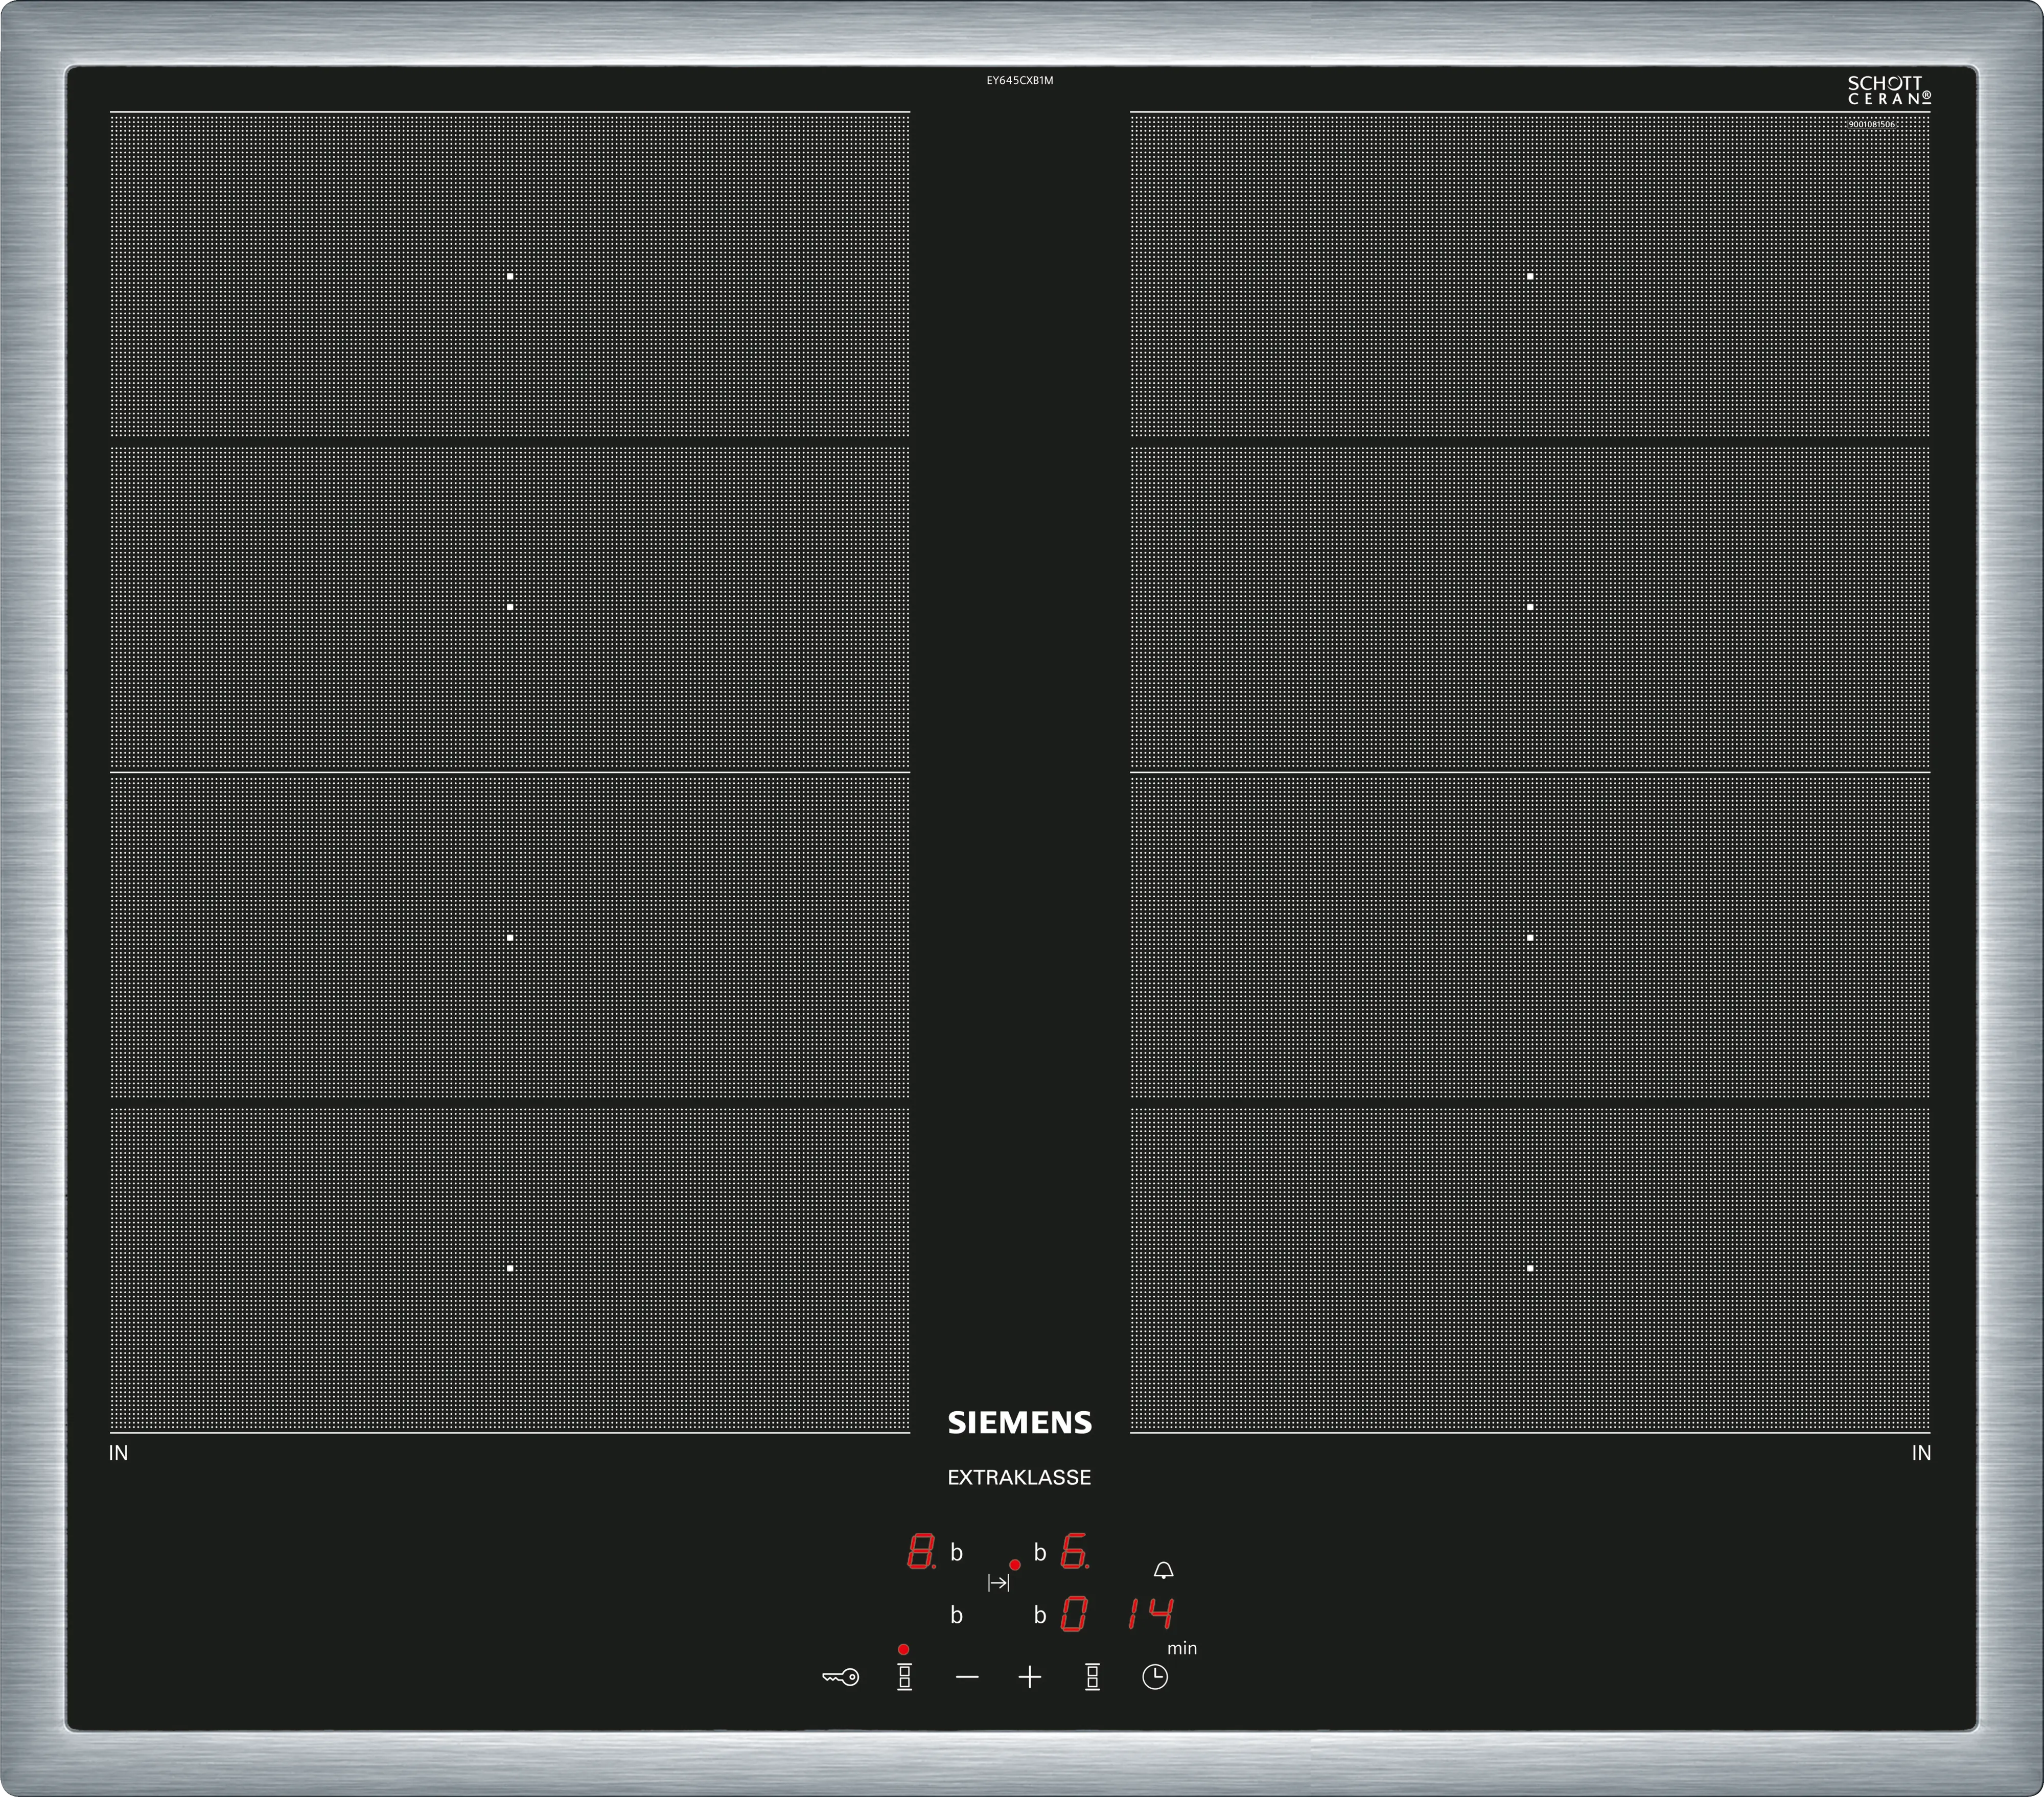Touch the bottom-left cooking zone center marker

pyautogui.click(x=510, y=1268)
